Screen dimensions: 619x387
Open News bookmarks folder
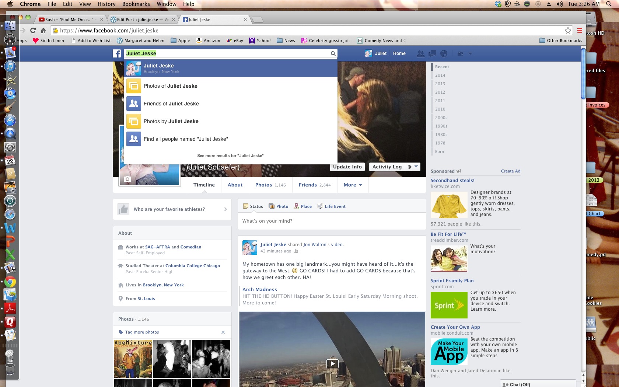pyautogui.click(x=286, y=41)
